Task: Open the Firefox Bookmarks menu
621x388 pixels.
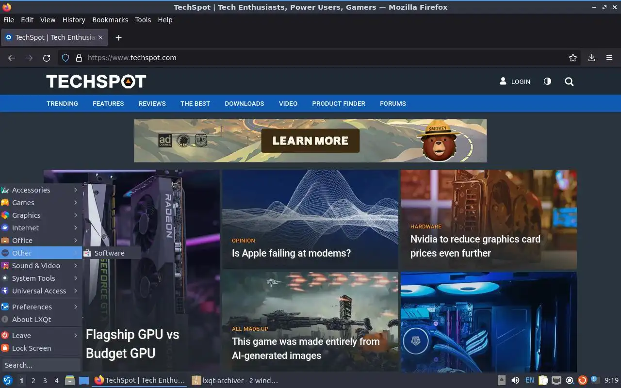Action: pos(110,20)
